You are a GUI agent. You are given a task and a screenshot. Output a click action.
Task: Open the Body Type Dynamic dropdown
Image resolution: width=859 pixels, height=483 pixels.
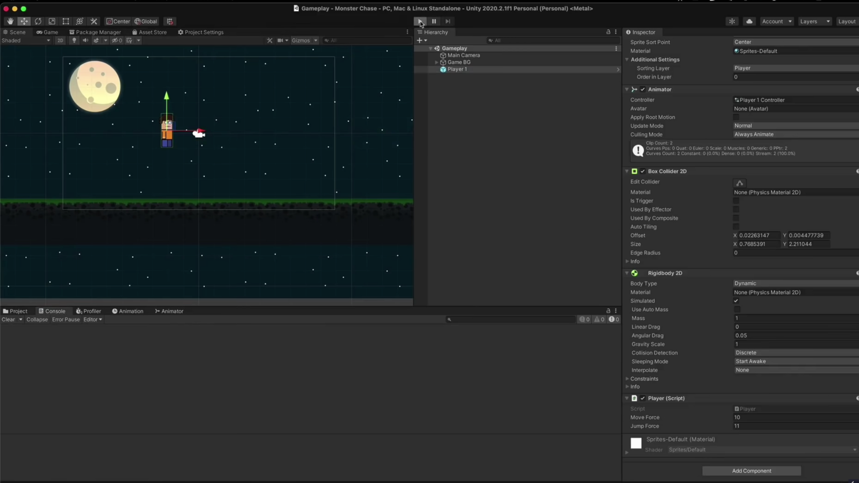[x=796, y=284]
